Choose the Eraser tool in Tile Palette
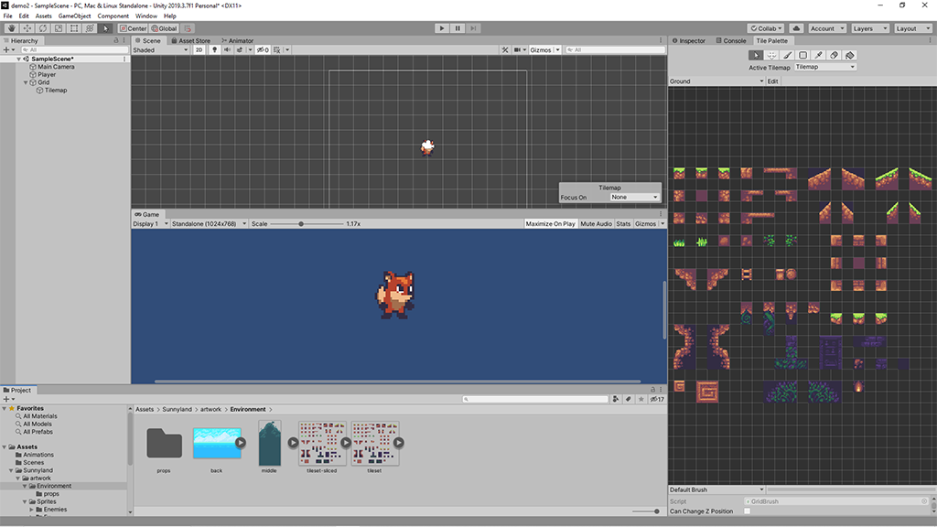This screenshot has height=527, width=937. (834, 55)
